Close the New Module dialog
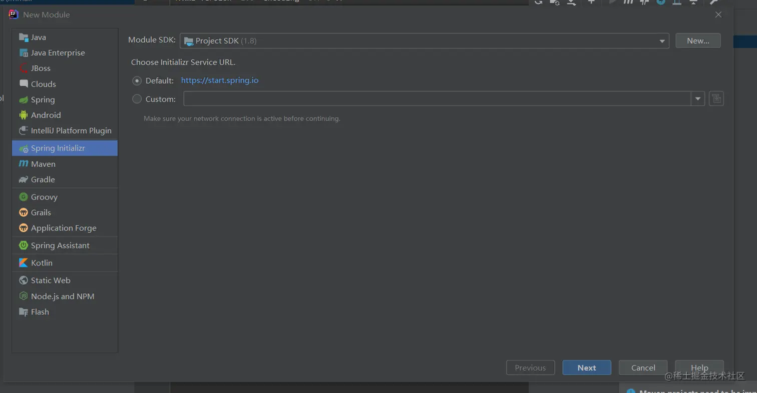Image resolution: width=757 pixels, height=393 pixels. pyautogui.click(x=718, y=14)
